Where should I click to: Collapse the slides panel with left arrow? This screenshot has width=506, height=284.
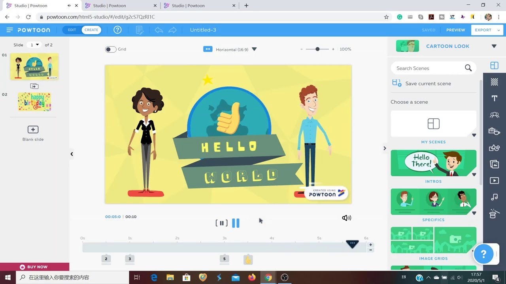(72, 154)
